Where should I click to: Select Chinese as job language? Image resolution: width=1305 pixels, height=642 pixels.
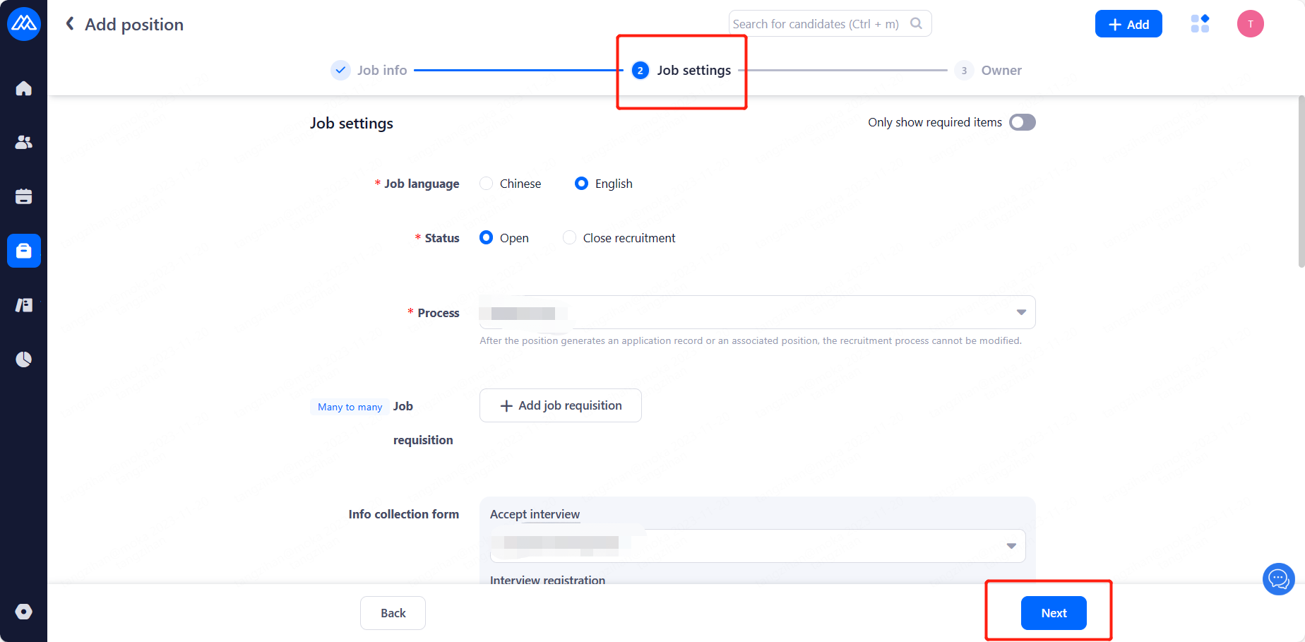tap(487, 184)
